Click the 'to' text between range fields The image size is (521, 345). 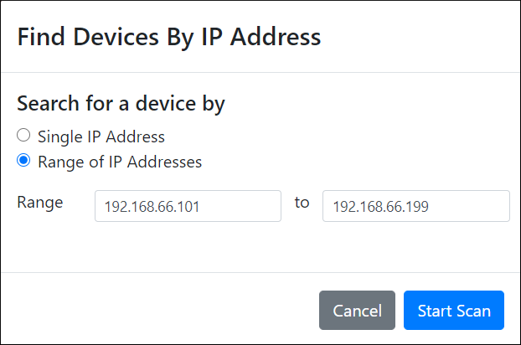click(x=302, y=203)
